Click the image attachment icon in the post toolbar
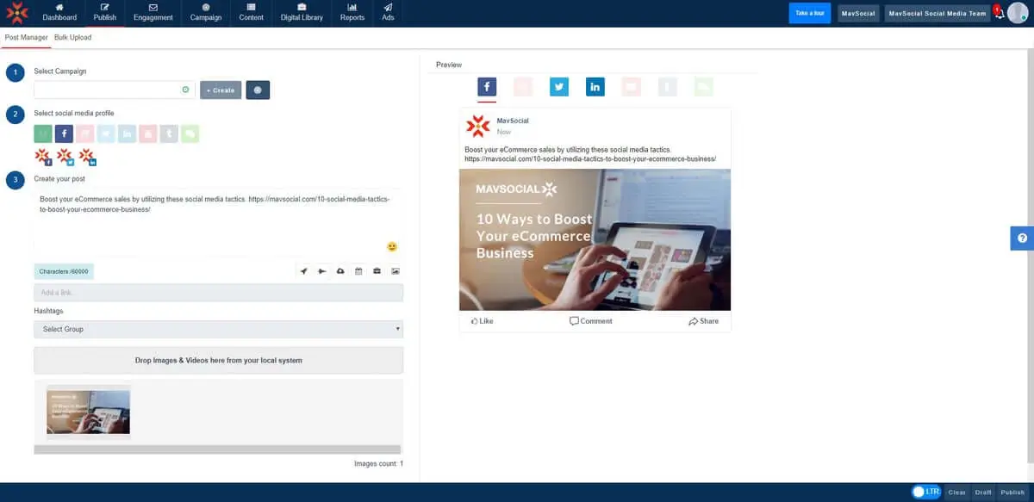1034x502 pixels. coord(394,270)
